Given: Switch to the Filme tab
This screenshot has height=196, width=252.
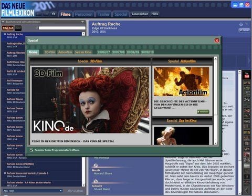Looking at the screenshot, I should point(66,14).
